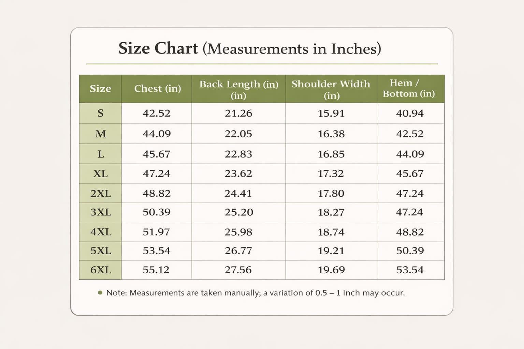Select the M size row label

coord(100,134)
